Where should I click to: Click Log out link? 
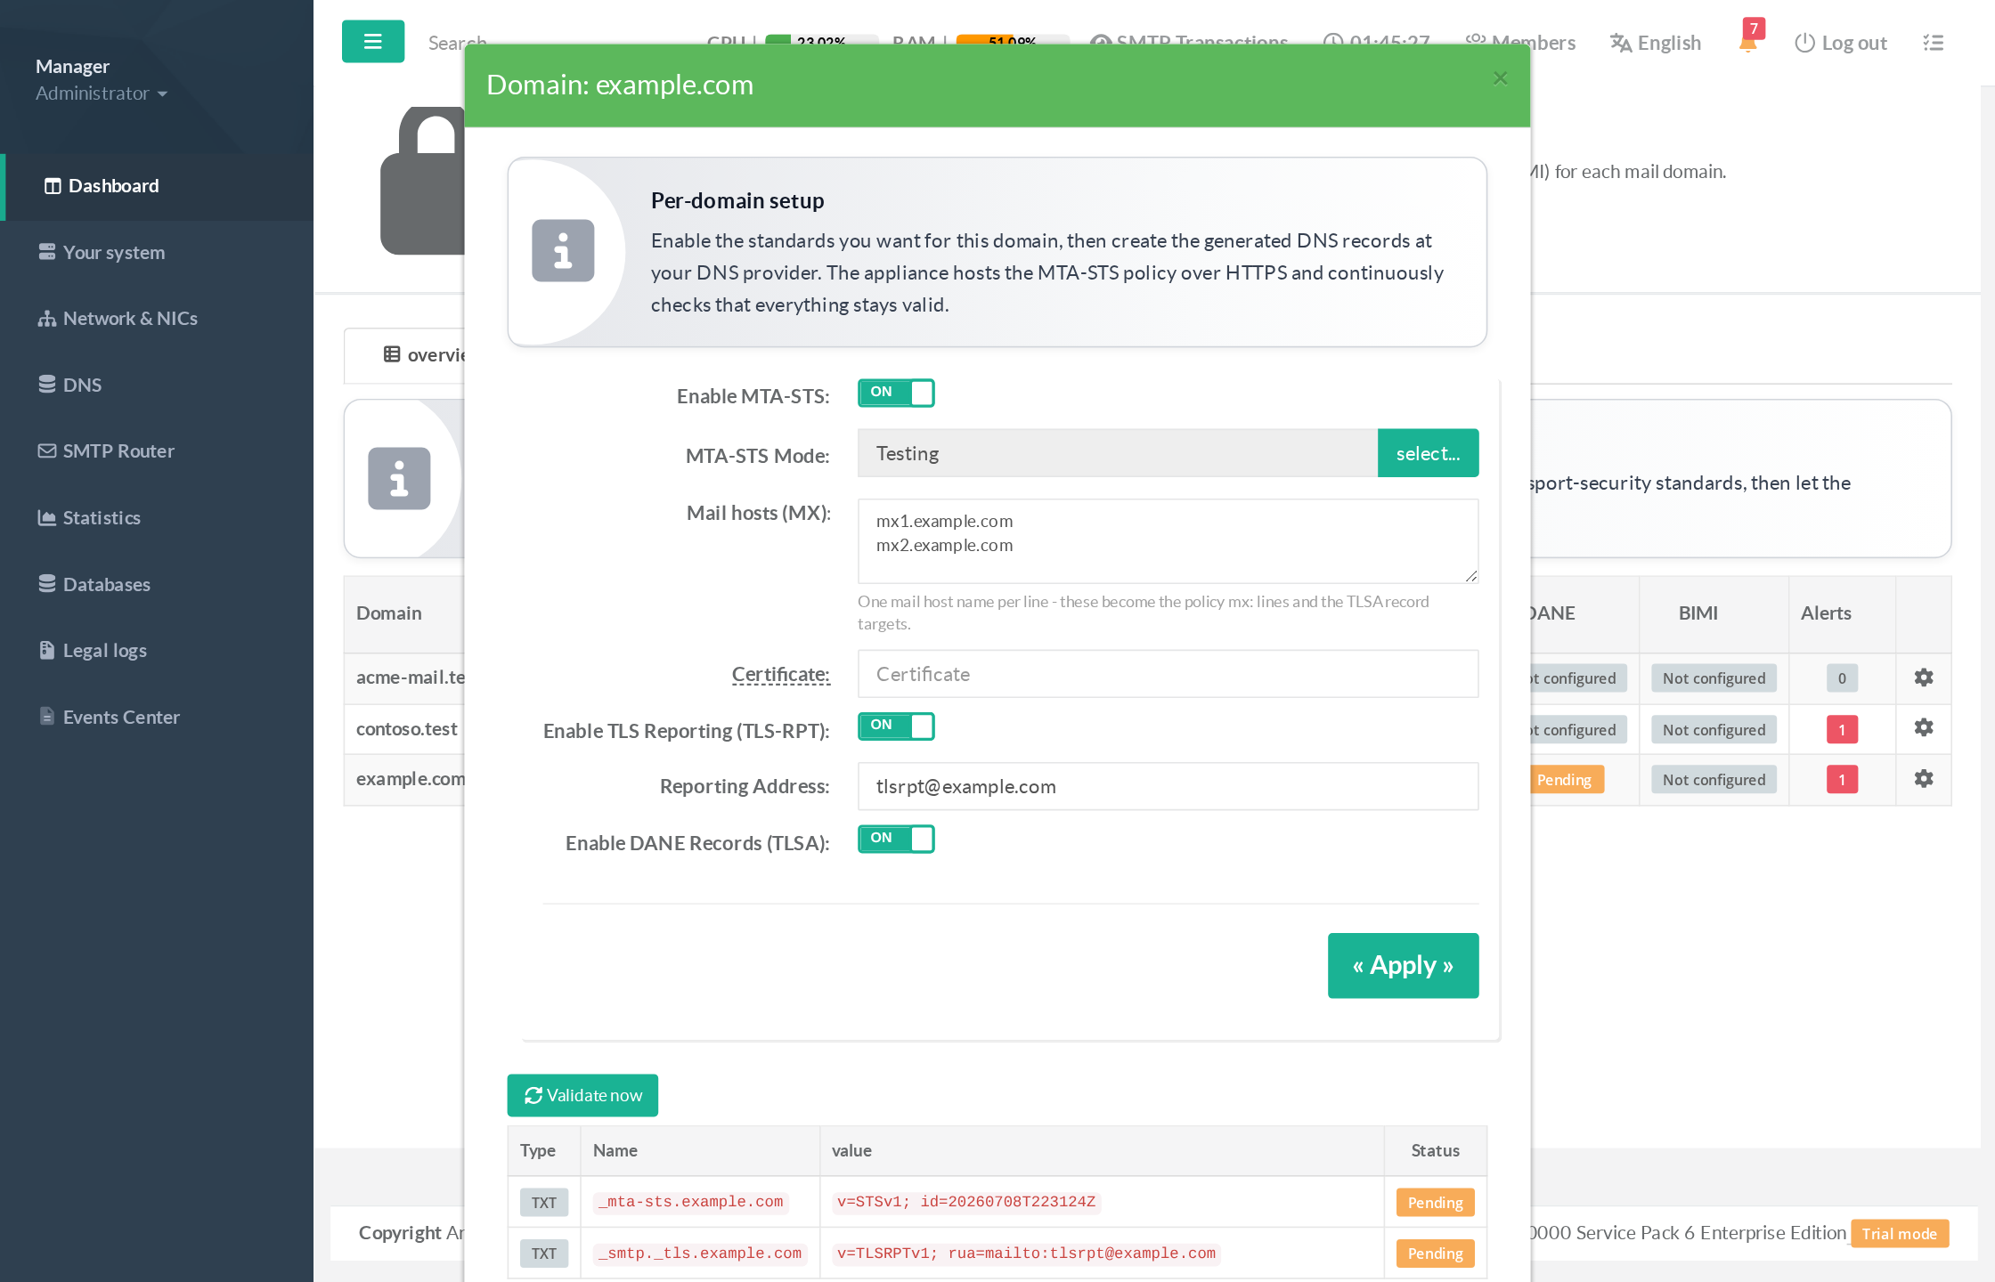(1840, 43)
